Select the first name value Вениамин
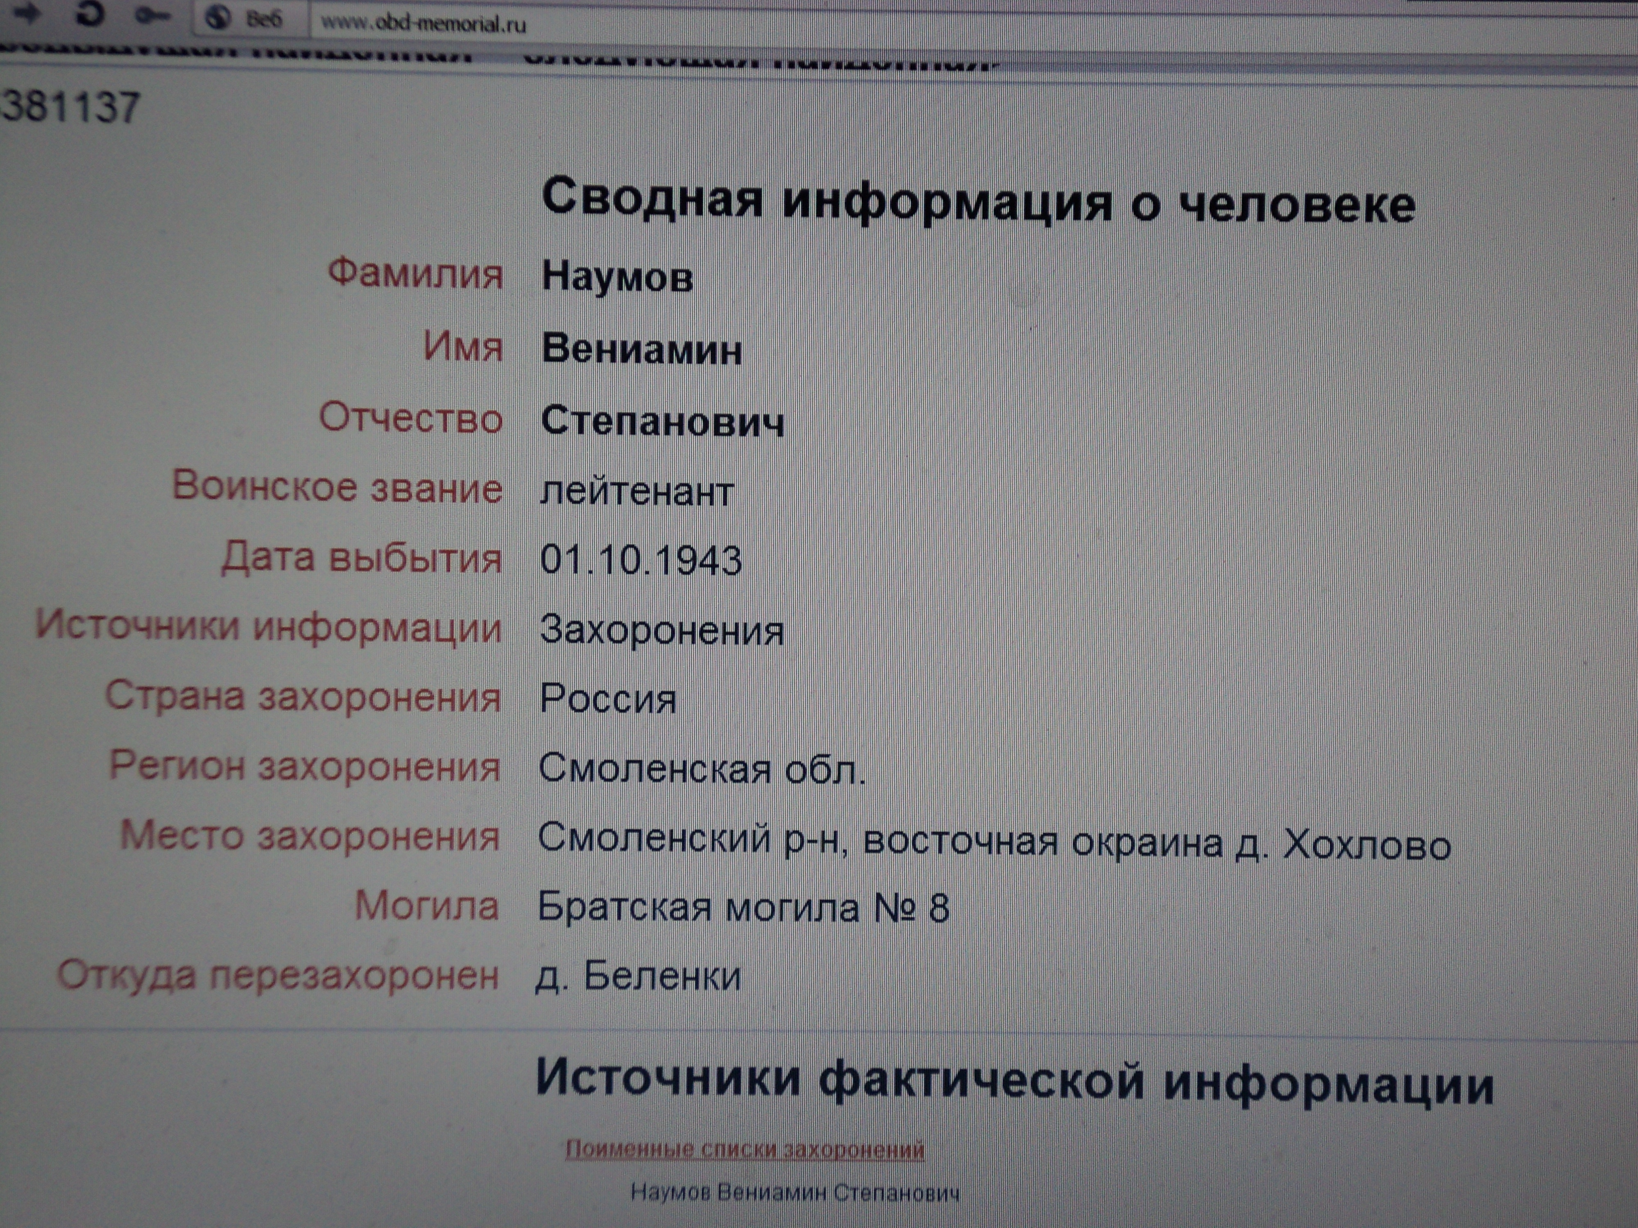The image size is (1638, 1228). click(x=641, y=349)
